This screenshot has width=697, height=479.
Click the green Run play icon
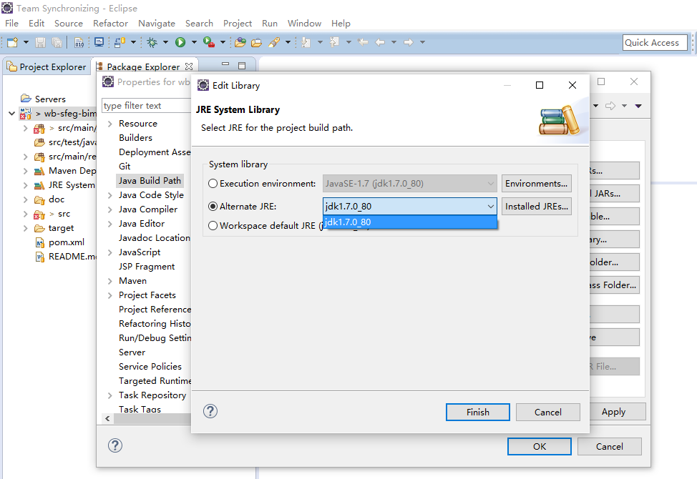(180, 42)
